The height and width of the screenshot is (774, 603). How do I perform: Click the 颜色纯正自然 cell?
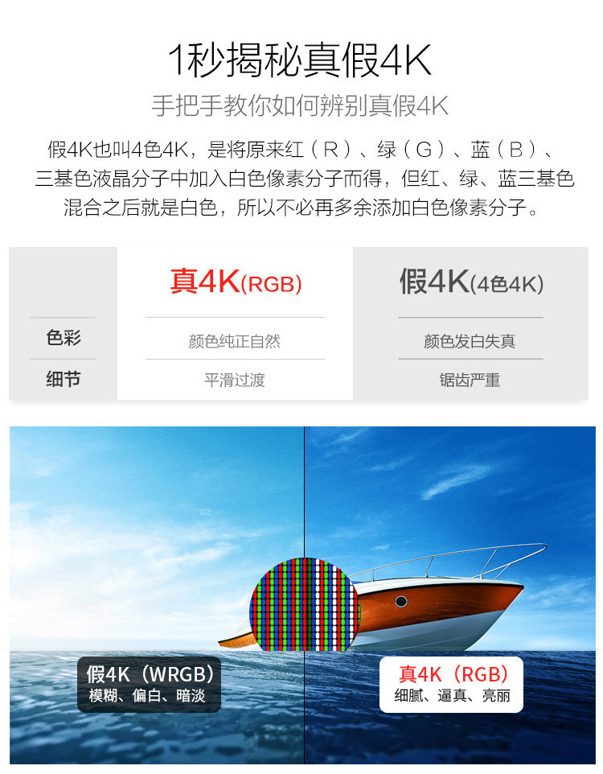235,341
